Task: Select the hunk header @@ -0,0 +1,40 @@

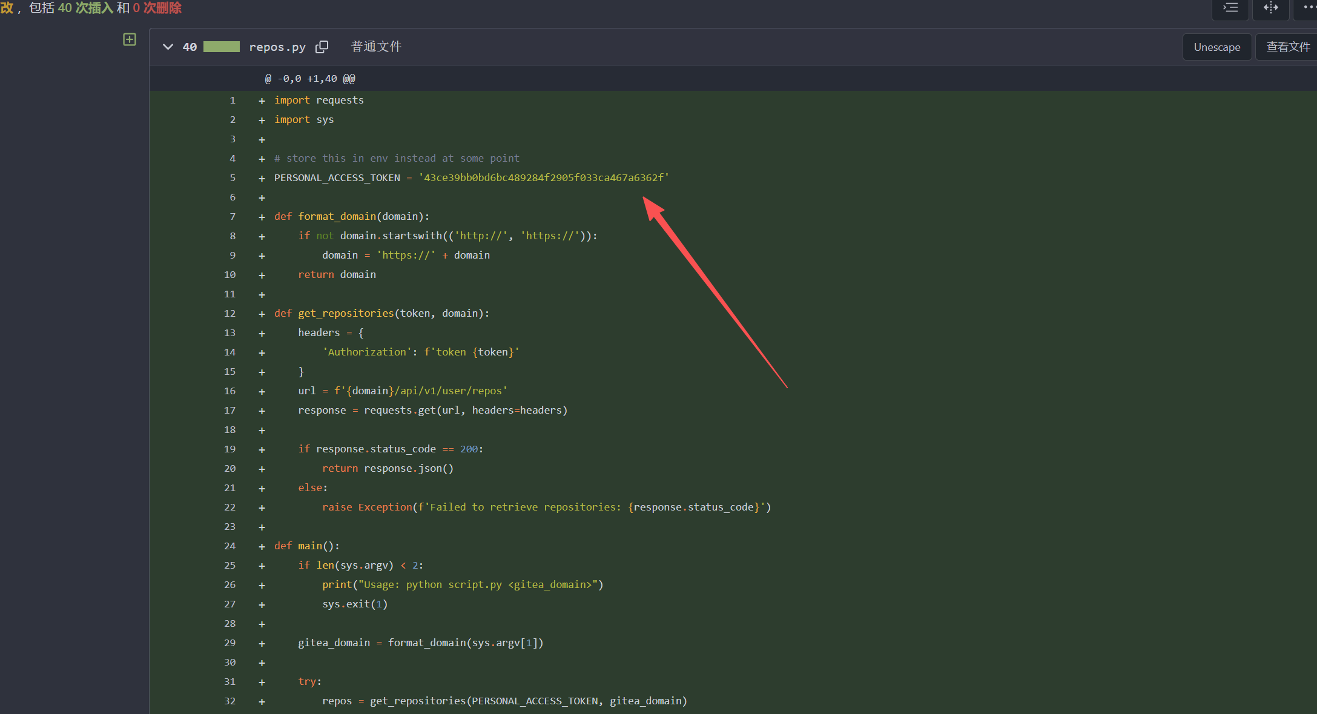Action: click(x=310, y=78)
